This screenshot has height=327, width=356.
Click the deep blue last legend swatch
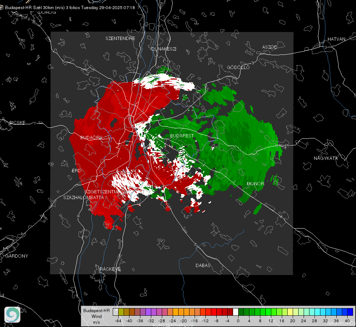[x=350, y=312]
